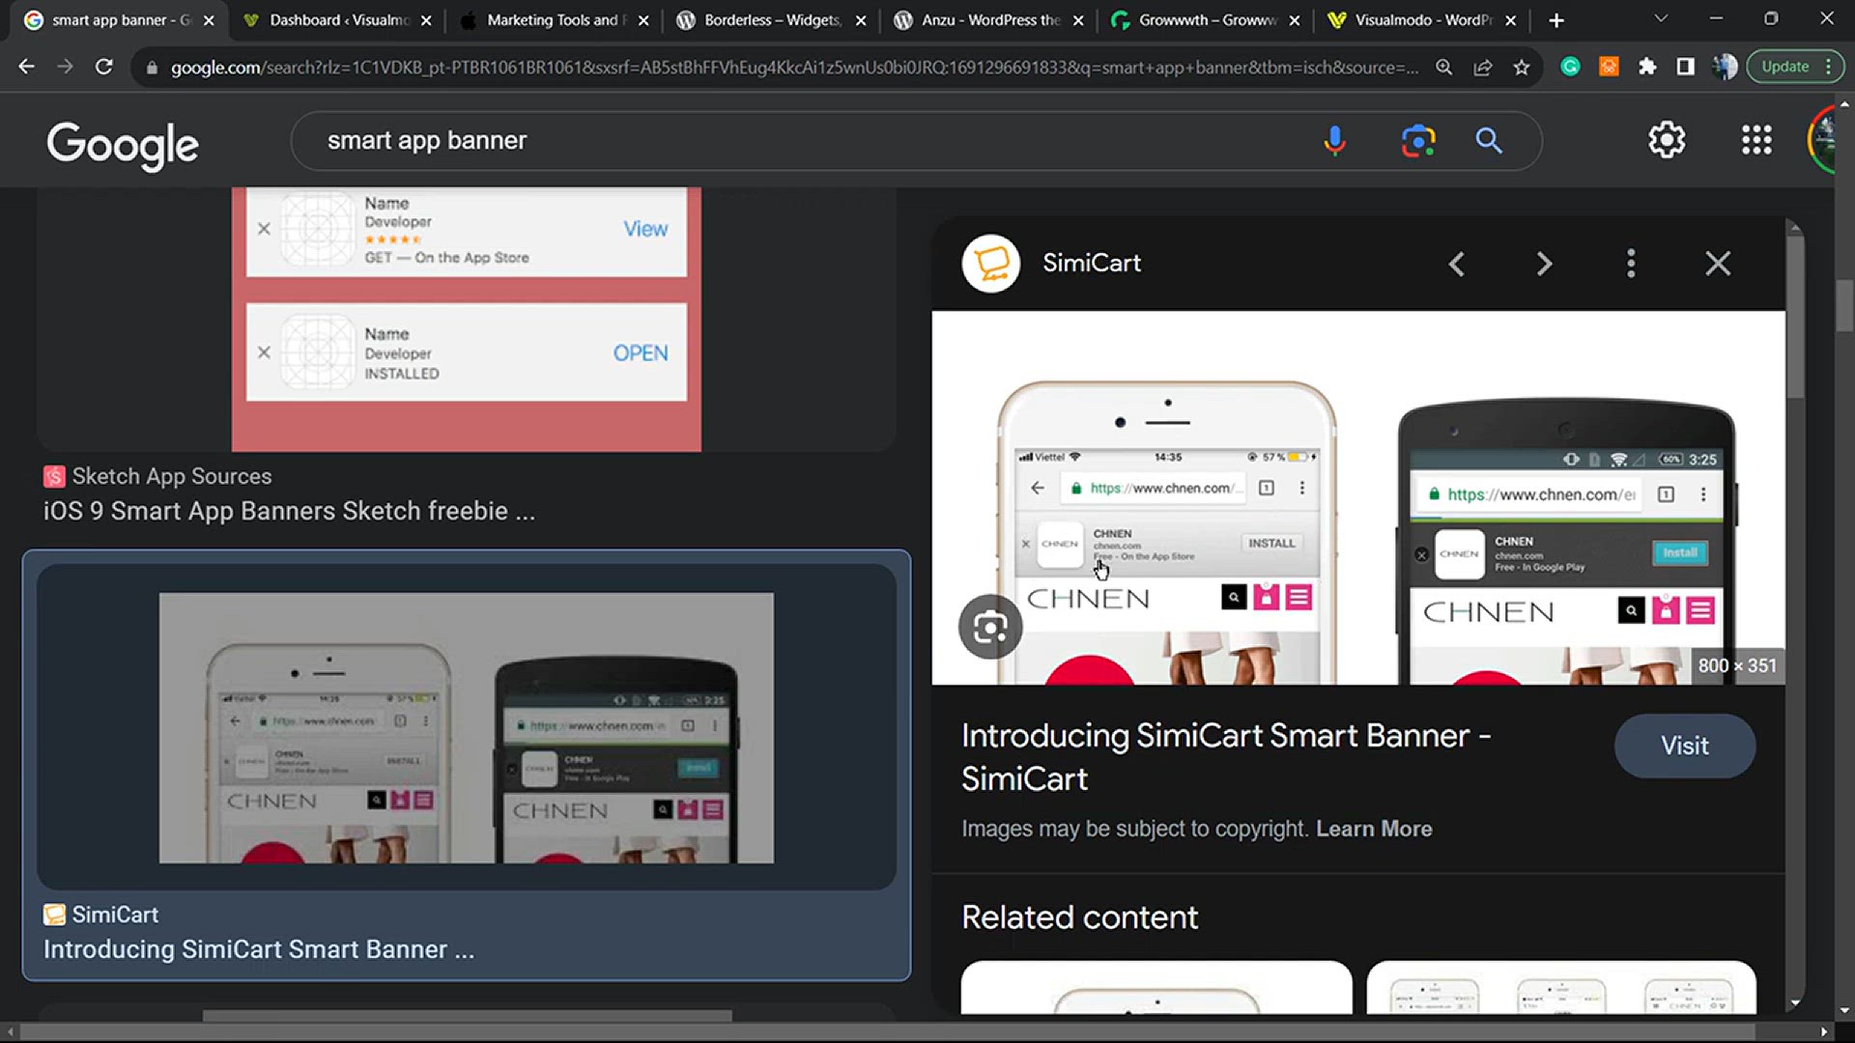Screen dimensions: 1855x1043
Task: Close the Growwwth tab
Action: [1295, 20]
